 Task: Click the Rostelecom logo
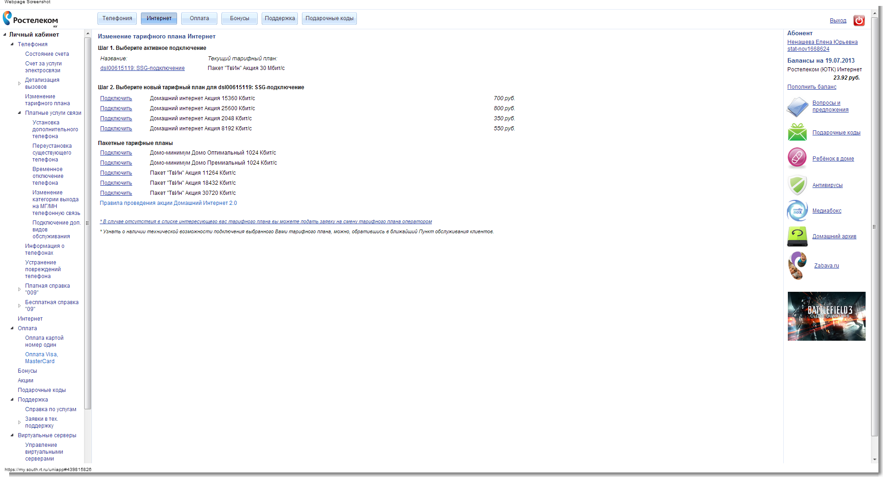(30, 19)
